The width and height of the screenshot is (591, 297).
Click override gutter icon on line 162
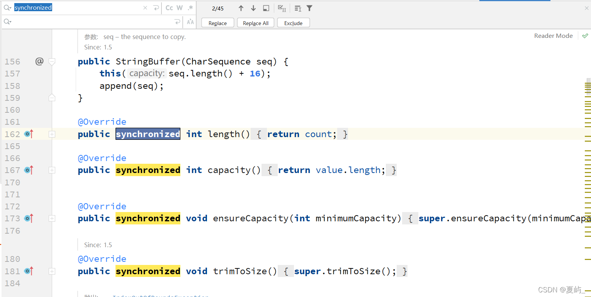pos(29,134)
